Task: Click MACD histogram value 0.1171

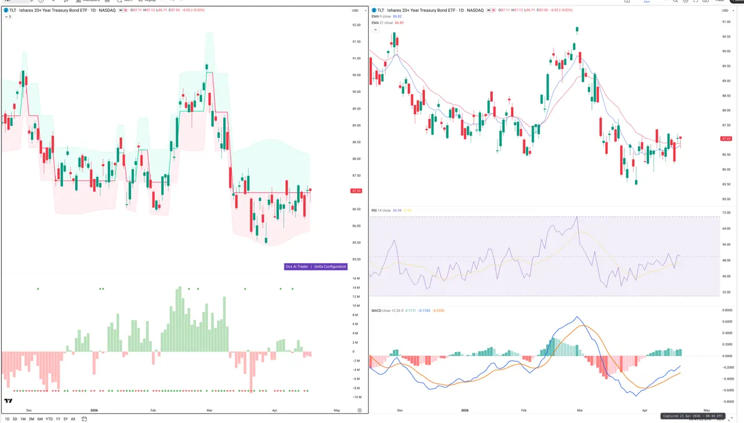Action: 412,310
